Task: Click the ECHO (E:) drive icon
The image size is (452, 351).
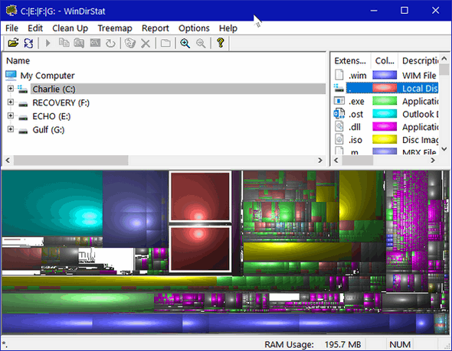Action: pyautogui.click(x=23, y=118)
